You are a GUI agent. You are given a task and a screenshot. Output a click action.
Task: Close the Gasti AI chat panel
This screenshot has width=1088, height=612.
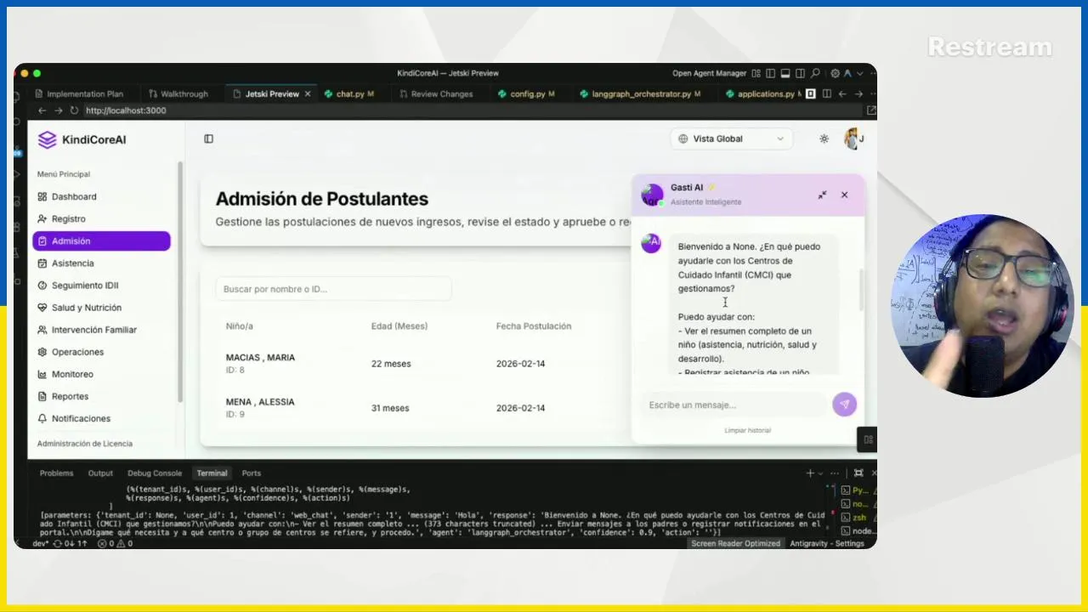click(844, 195)
